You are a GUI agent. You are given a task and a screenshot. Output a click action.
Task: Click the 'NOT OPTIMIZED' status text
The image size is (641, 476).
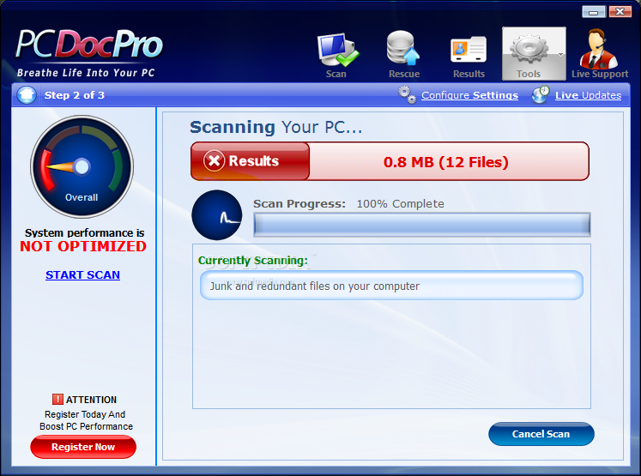coord(83,246)
